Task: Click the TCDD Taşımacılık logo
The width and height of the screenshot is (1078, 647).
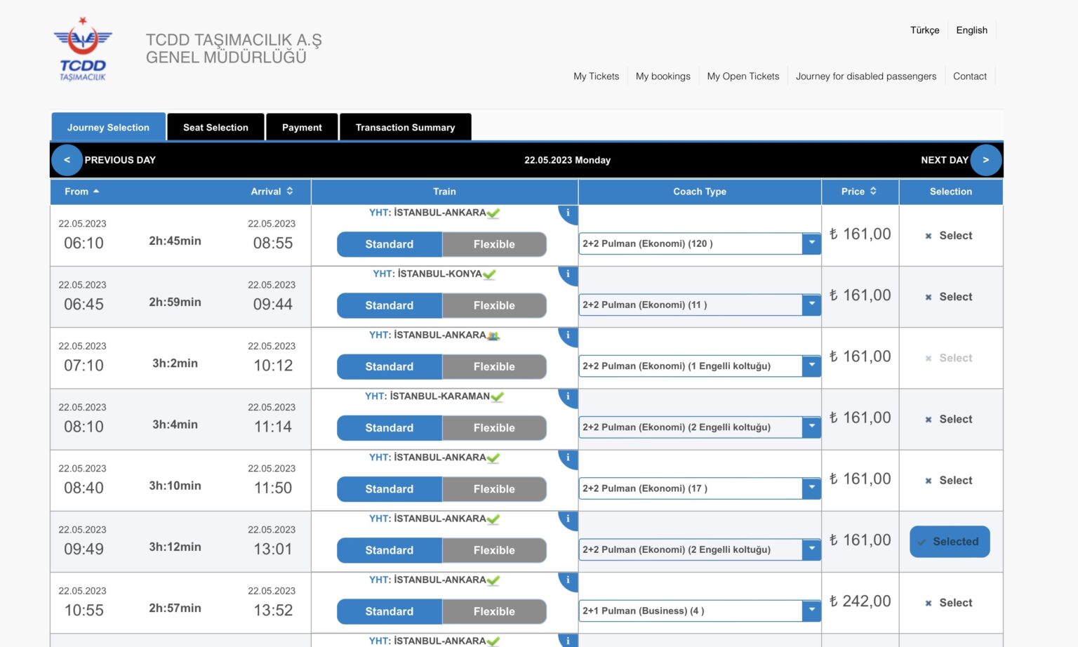Action: coord(83,49)
